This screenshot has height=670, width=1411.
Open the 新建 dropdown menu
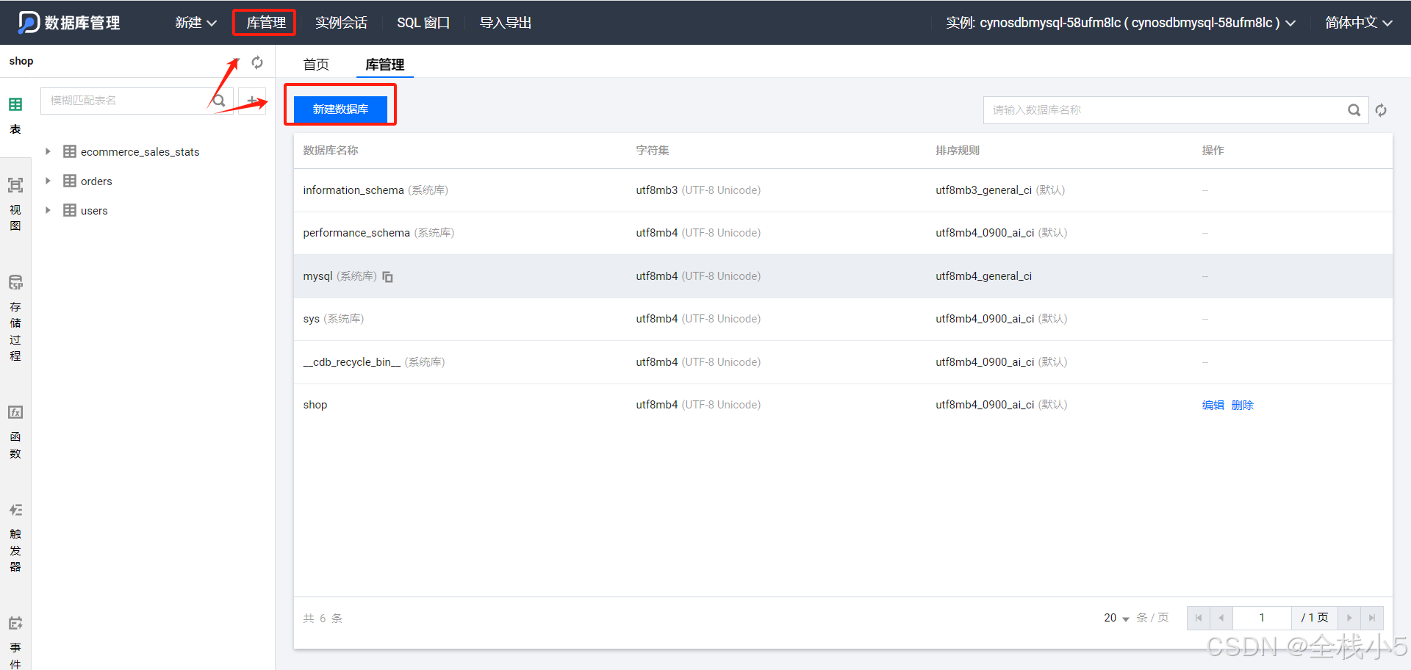pos(195,23)
